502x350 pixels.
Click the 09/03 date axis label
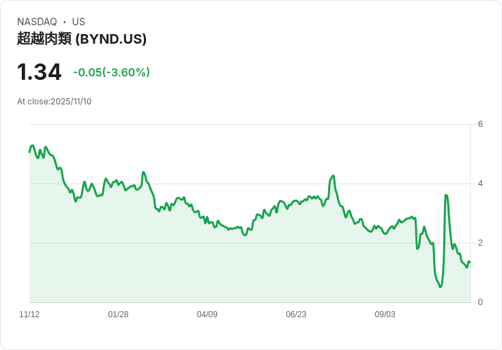(385, 315)
